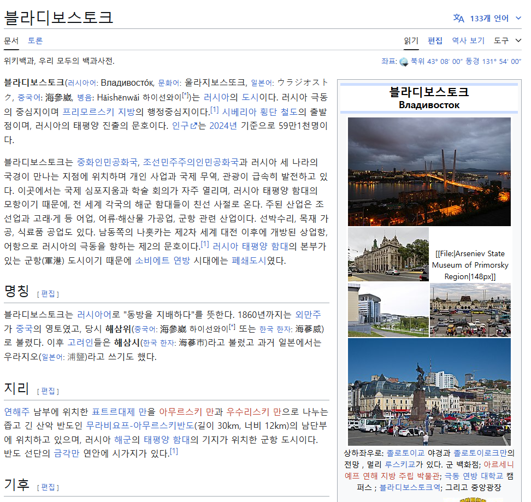Open the 외만주 link

coord(308,315)
